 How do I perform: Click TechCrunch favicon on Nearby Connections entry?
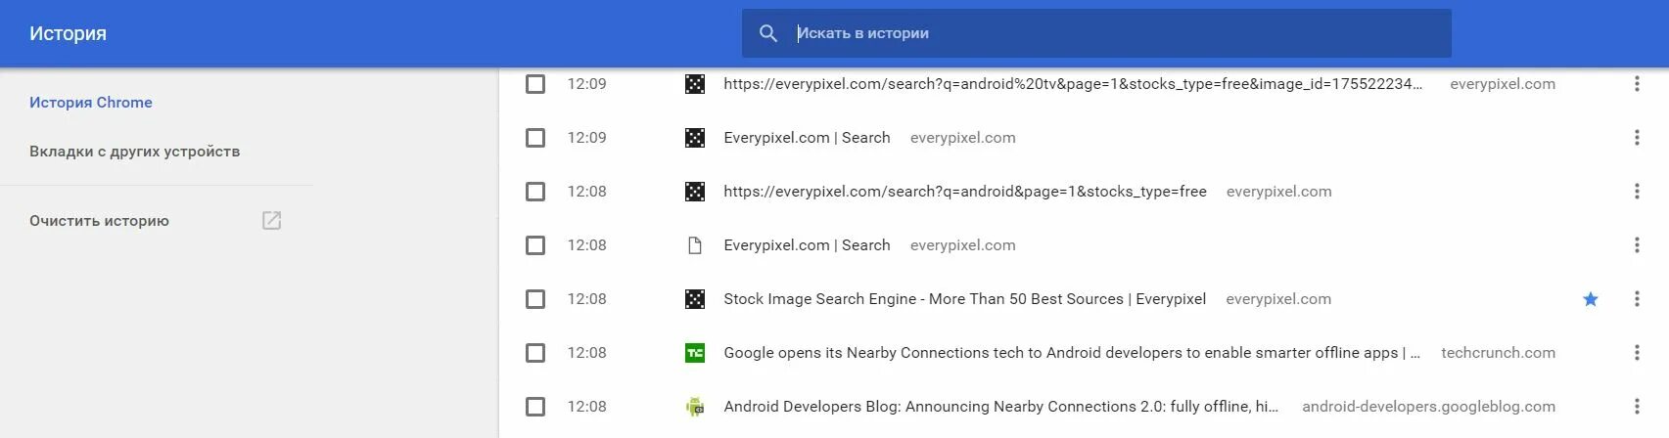(695, 353)
